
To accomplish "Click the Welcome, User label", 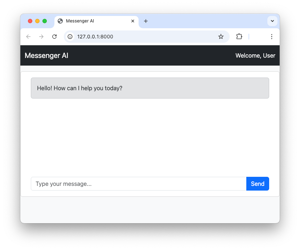I will pyautogui.click(x=255, y=55).
